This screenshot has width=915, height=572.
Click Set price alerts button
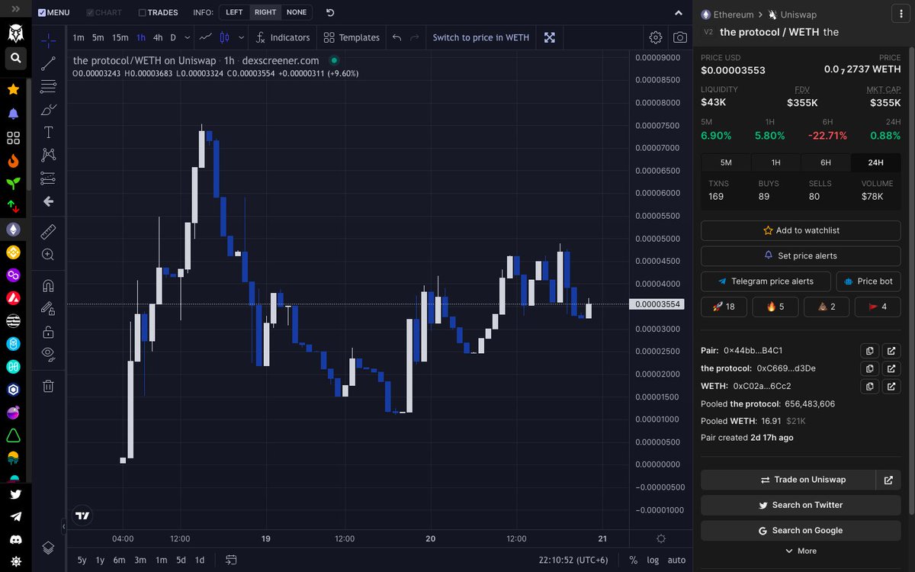[801, 255]
